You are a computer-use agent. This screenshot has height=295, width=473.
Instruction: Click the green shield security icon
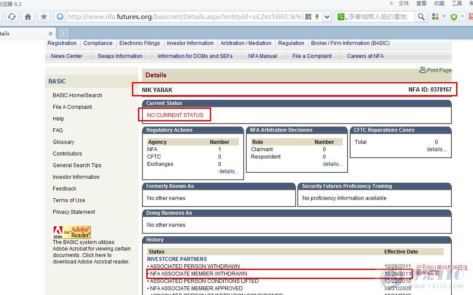(x=454, y=17)
